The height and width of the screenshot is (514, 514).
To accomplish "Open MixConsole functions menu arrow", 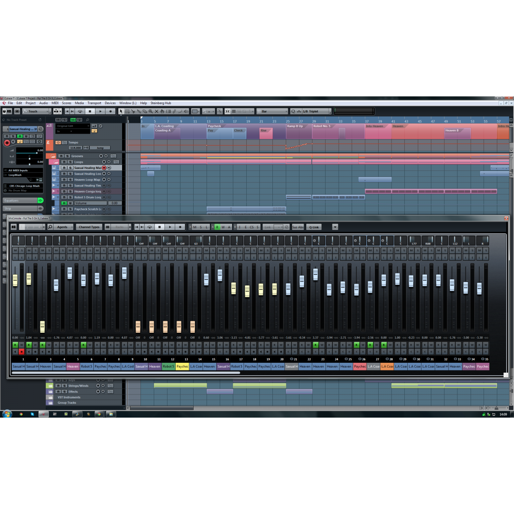I will (335, 227).
